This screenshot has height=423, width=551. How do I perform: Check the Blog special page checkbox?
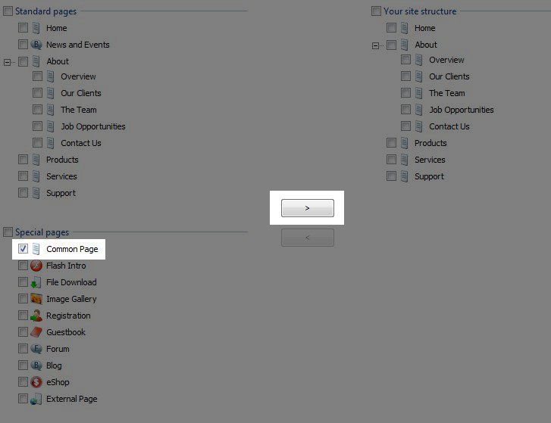(23, 365)
